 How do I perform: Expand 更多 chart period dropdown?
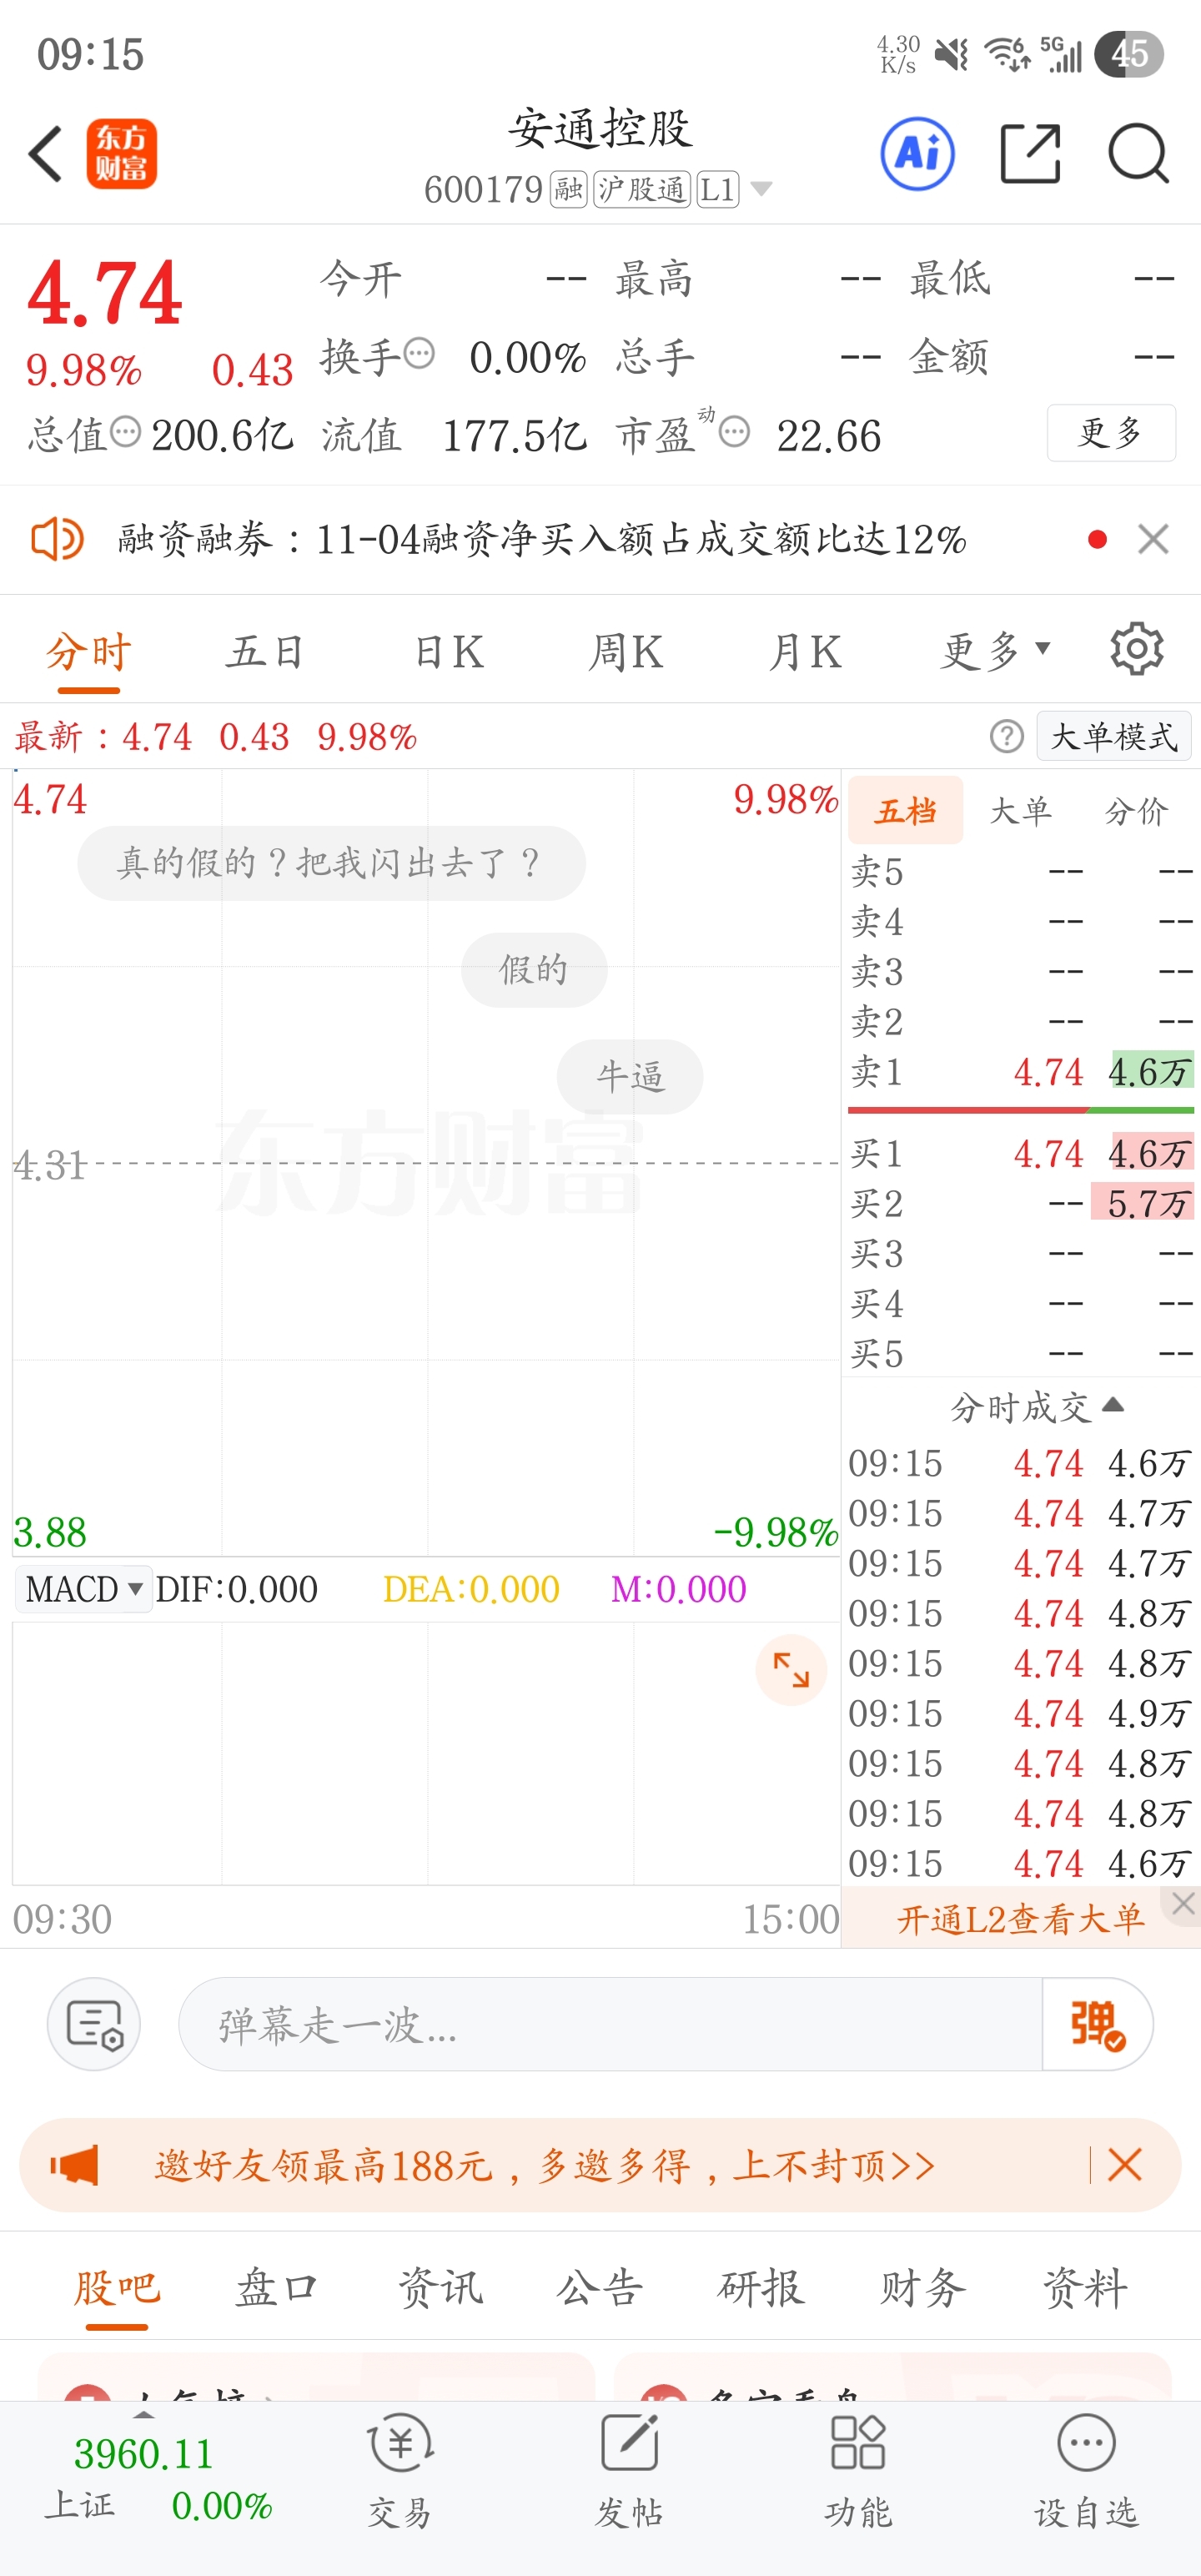point(995,653)
